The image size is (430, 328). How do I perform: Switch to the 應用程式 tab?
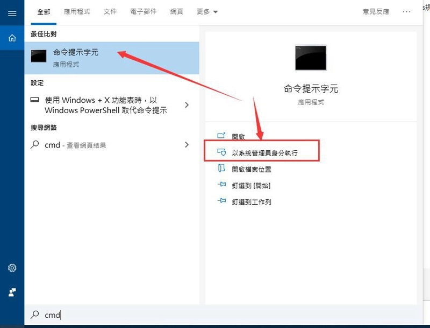[77, 11]
